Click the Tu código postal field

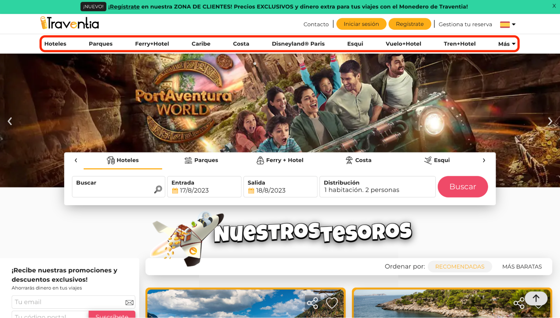pos(50,315)
